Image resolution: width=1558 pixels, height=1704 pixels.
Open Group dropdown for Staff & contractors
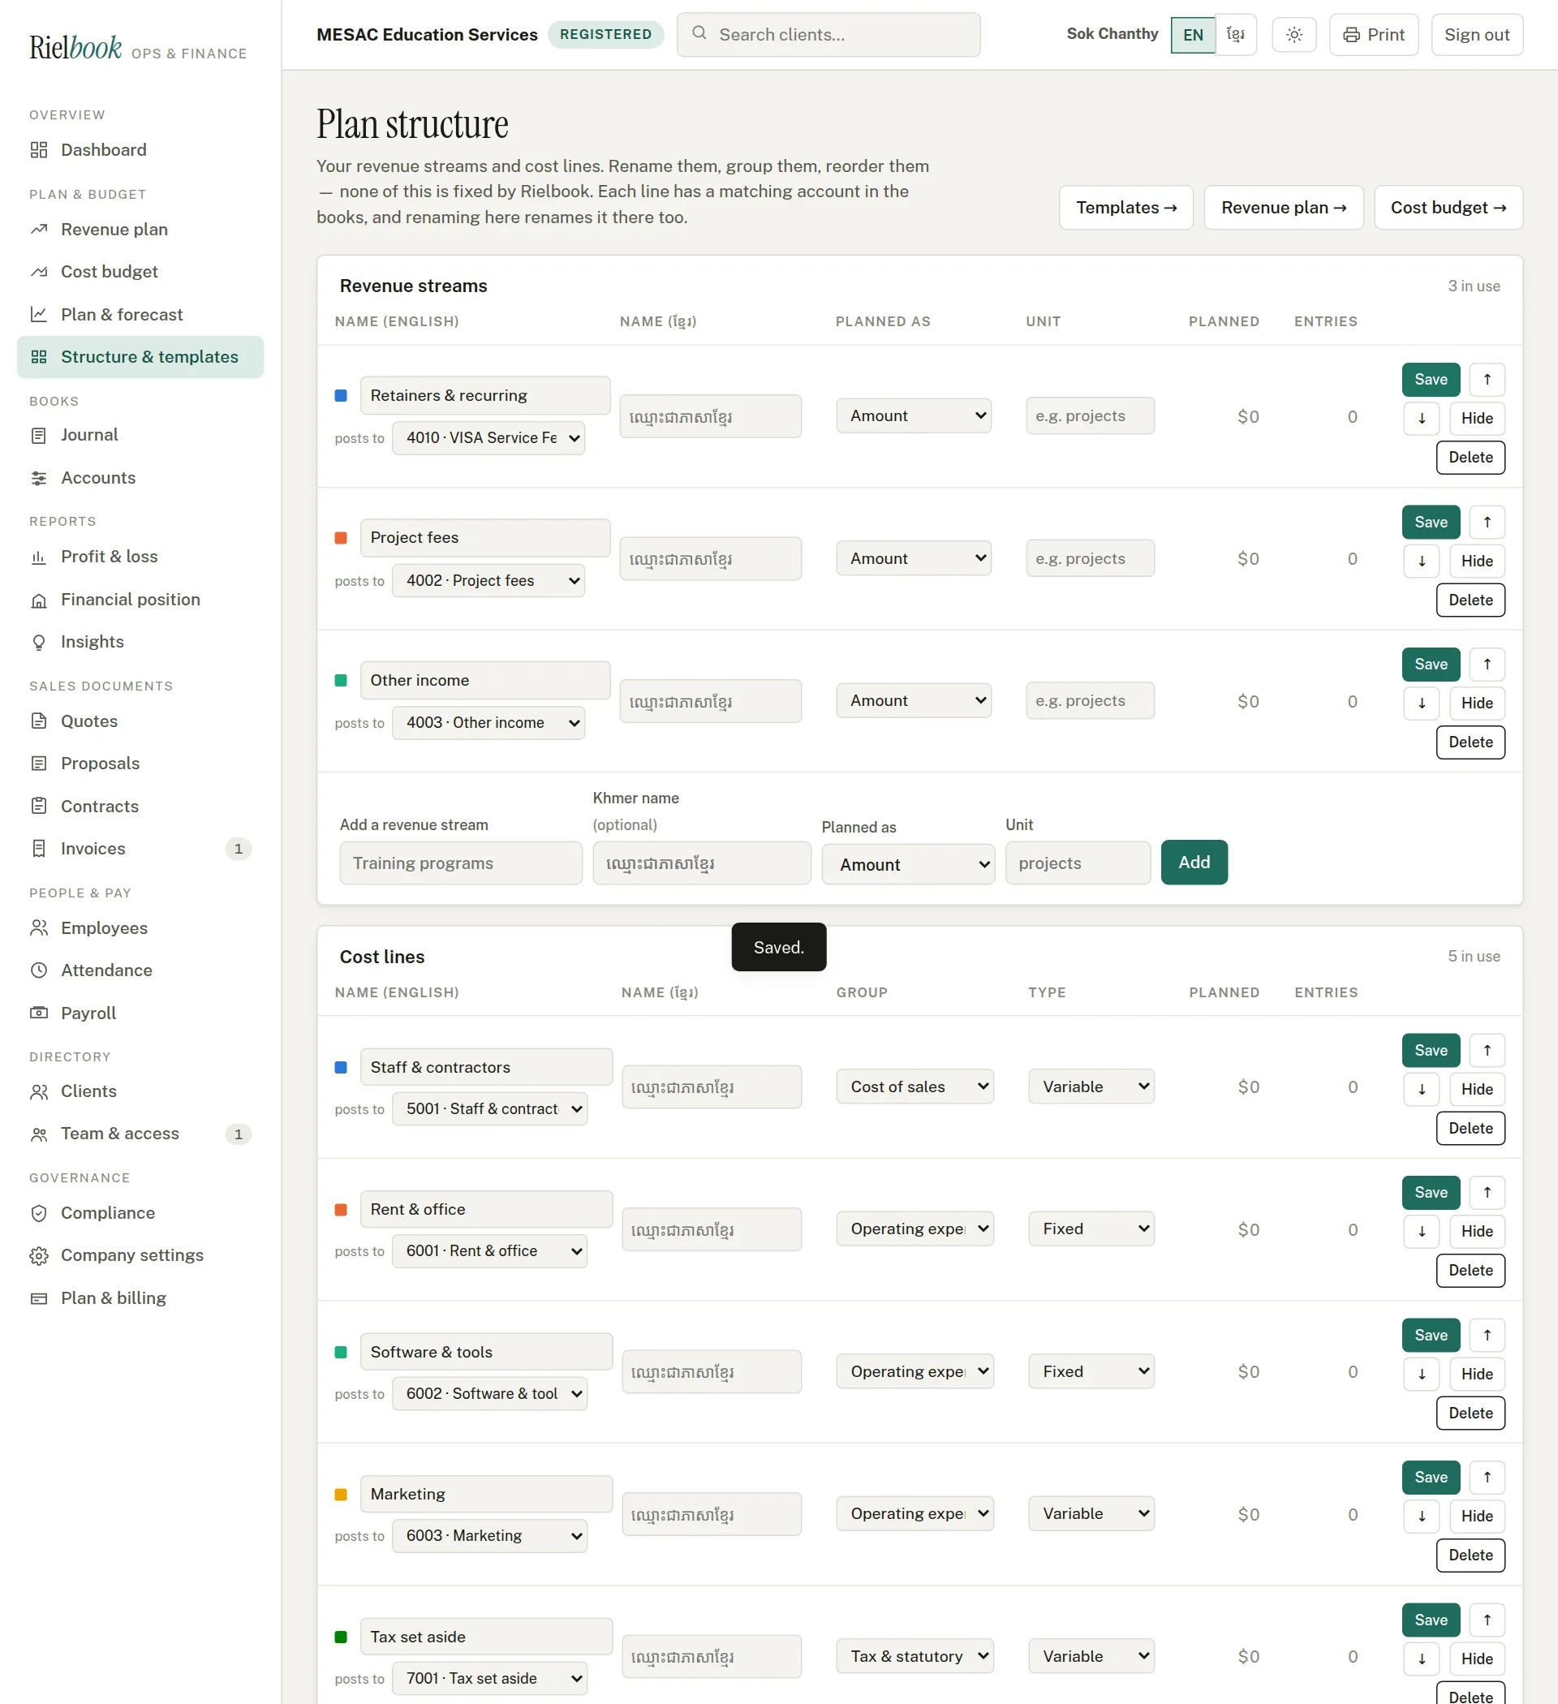[x=915, y=1087]
